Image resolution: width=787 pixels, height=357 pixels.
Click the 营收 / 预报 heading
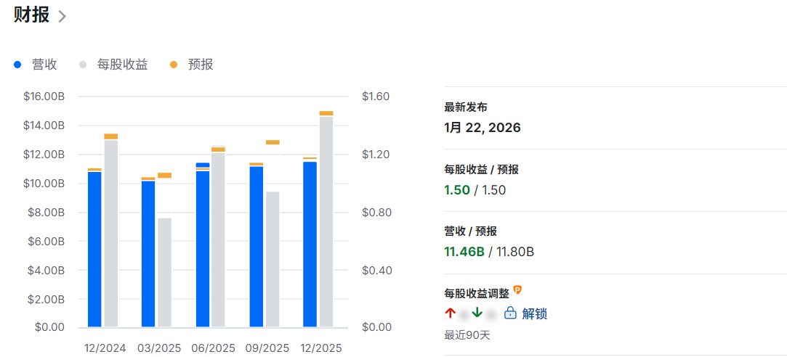471,231
